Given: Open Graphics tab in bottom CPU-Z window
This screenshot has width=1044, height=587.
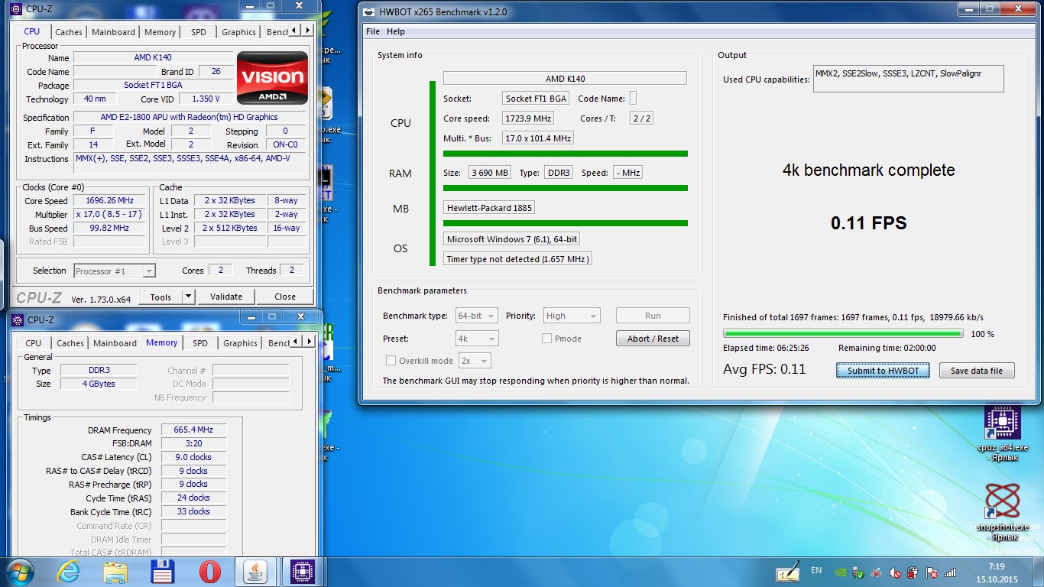Looking at the screenshot, I should pos(240,343).
